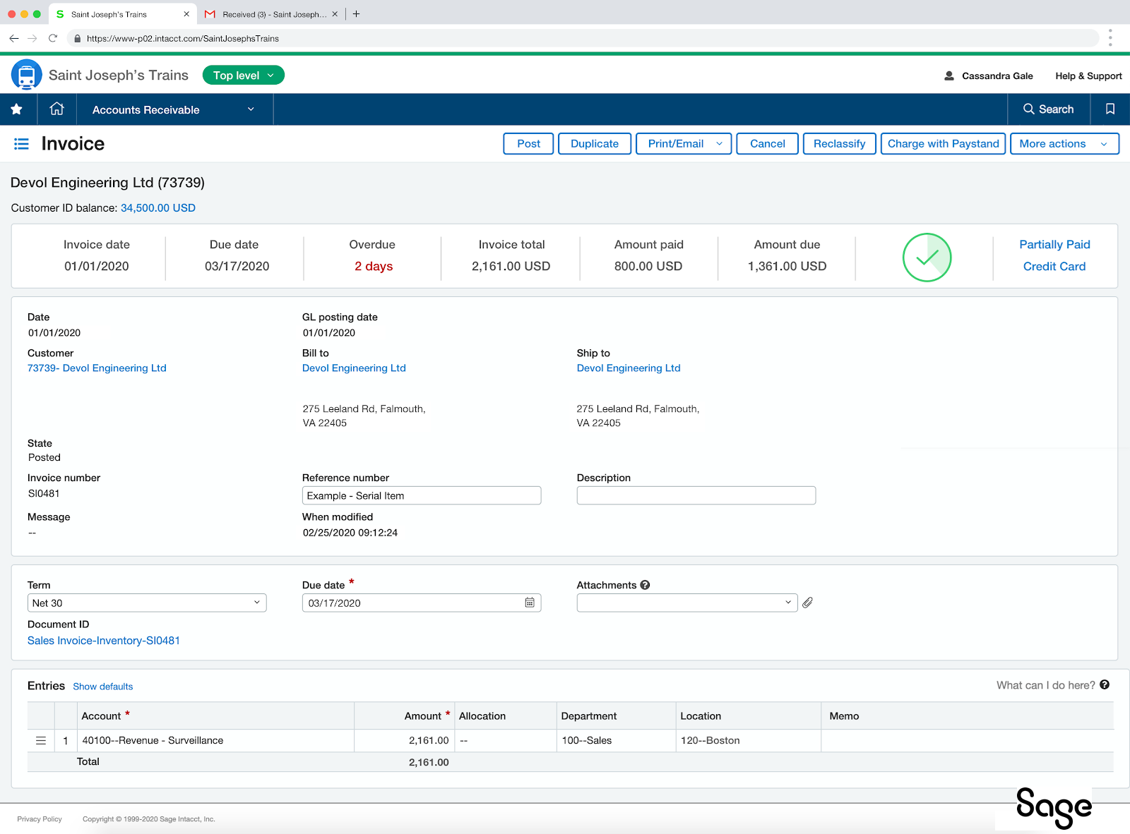The width and height of the screenshot is (1130, 834).
Task: Close the Gmail Received tab
Action: pyautogui.click(x=335, y=14)
